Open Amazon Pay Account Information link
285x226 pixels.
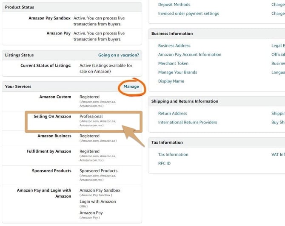click(190, 55)
